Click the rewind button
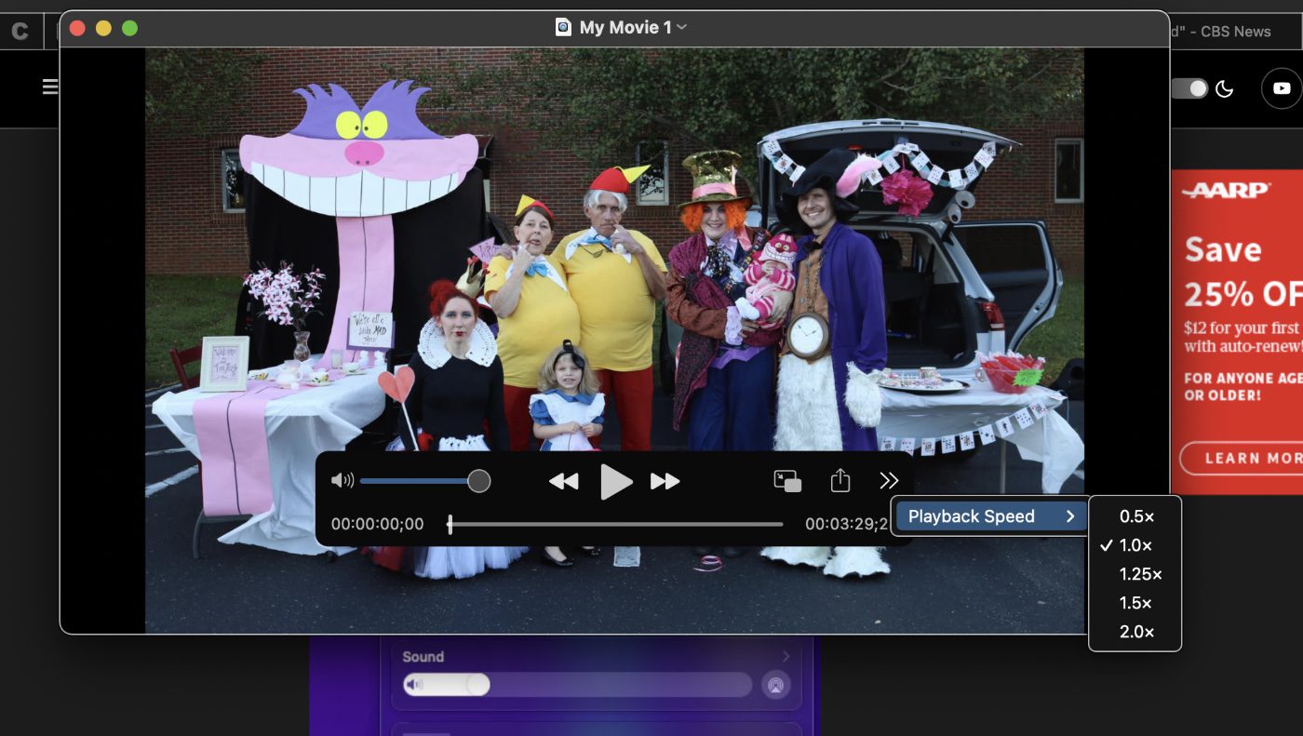1303x736 pixels. coord(563,481)
